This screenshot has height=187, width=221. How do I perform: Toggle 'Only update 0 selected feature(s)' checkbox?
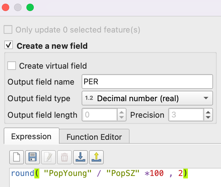(8, 30)
